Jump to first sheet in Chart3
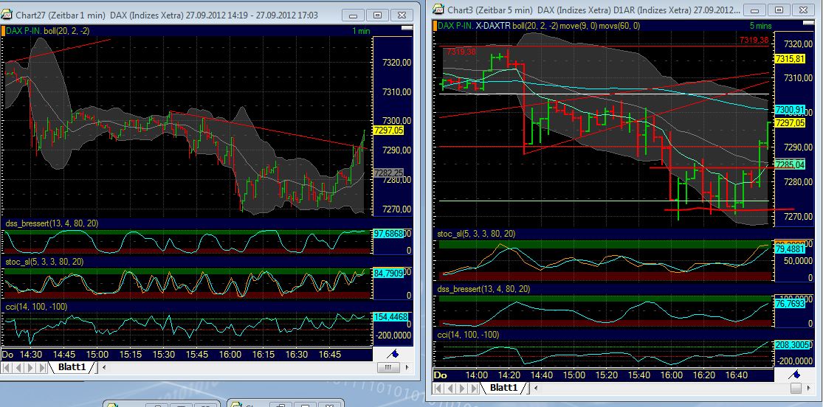 point(437,388)
